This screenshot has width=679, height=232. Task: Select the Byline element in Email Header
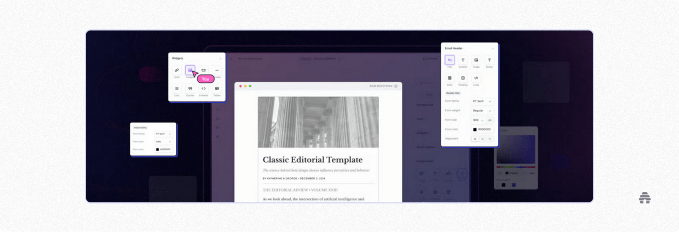(489, 60)
